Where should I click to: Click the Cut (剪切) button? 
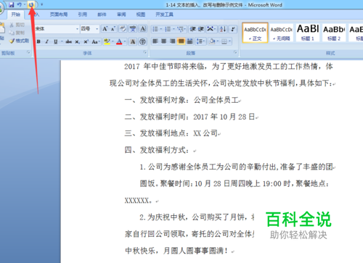point(17,25)
